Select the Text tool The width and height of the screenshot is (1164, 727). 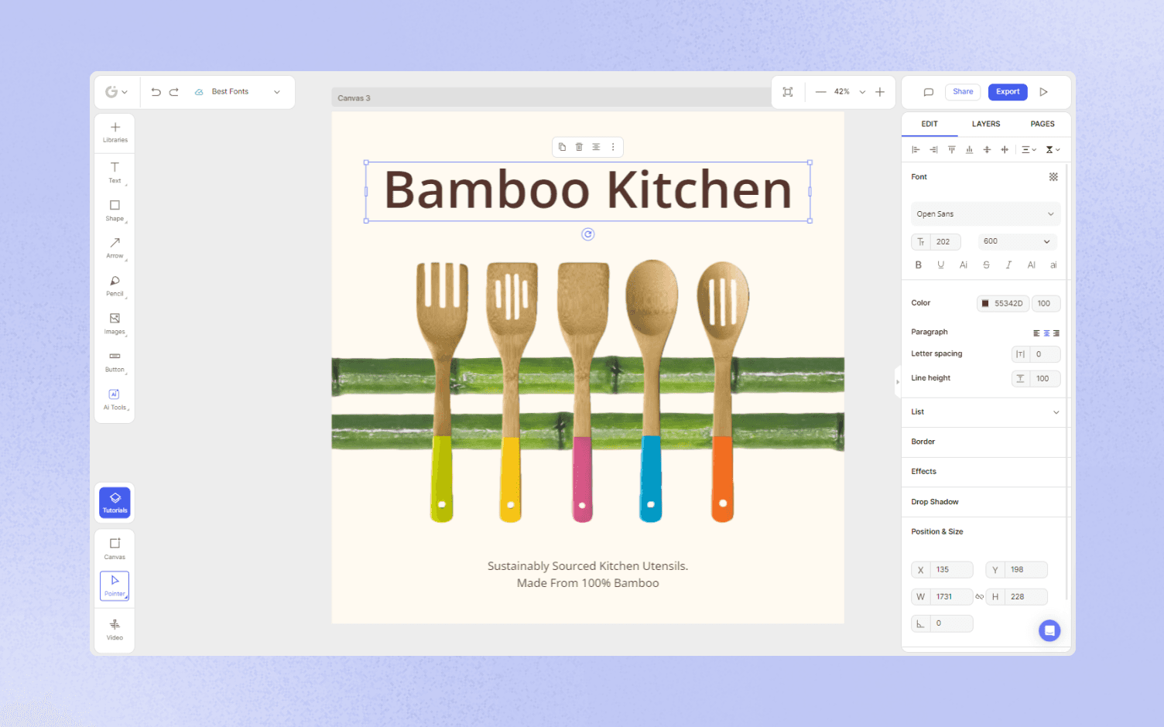point(115,172)
